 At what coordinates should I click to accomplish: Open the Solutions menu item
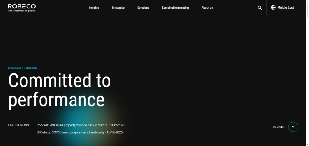tap(143, 8)
